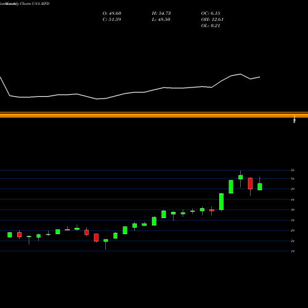
Task: Click the Monthly Charts USA AIFD title
Action: (25, 4)
